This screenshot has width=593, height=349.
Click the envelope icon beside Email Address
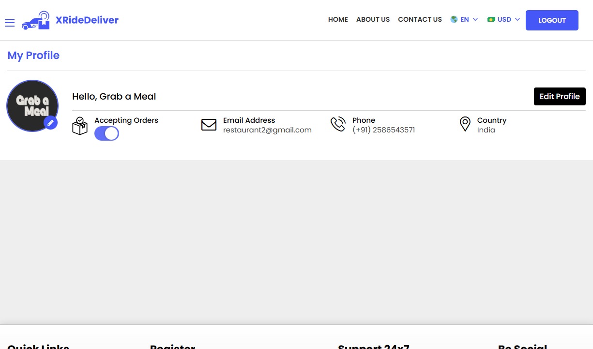209,125
